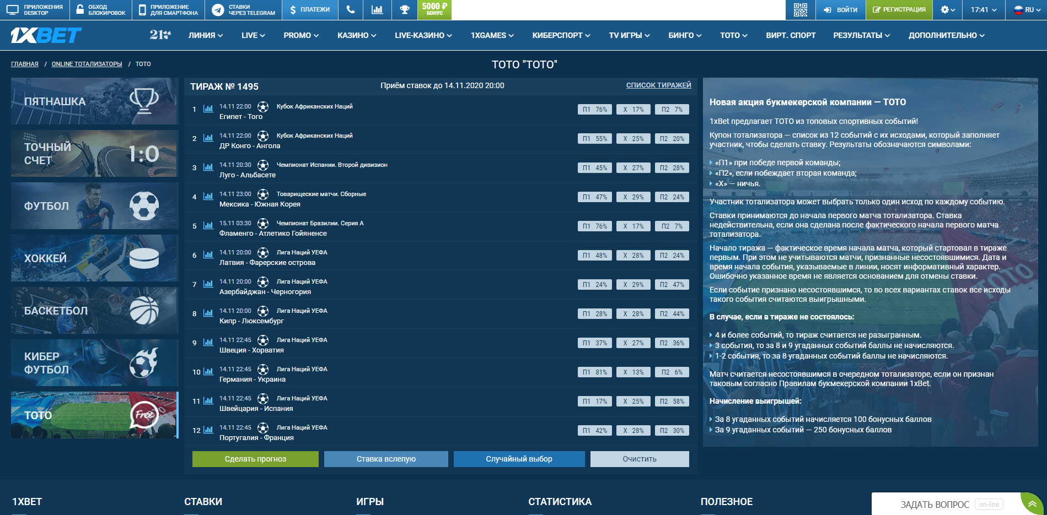
Task: Show statistics chart for Швеция - Хорватия
Action: tap(208, 343)
